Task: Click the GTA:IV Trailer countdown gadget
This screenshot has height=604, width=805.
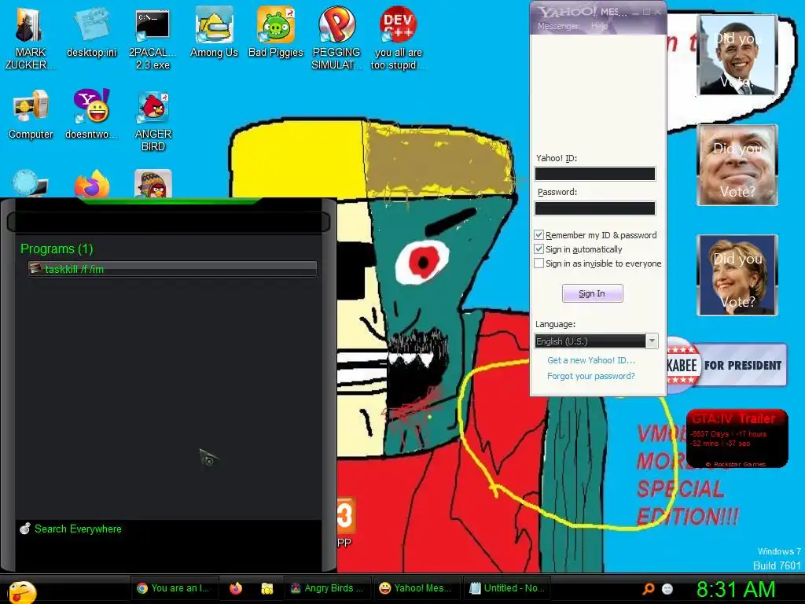Action: (x=737, y=439)
